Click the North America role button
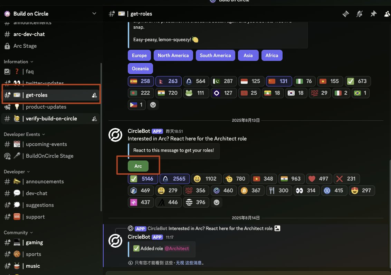 (173, 55)
